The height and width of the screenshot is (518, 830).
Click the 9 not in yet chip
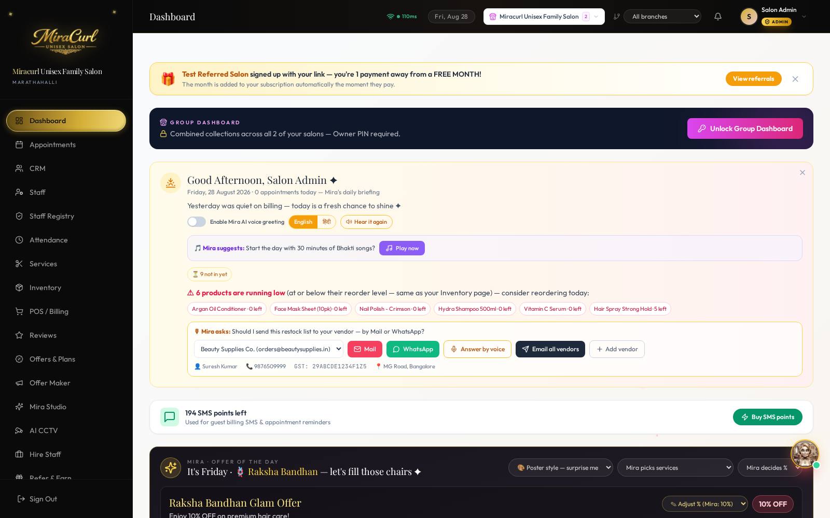click(210, 274)
